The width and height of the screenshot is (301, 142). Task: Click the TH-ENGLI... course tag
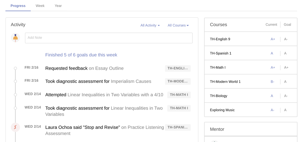pos(178,69)
